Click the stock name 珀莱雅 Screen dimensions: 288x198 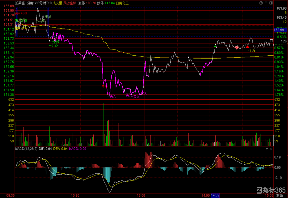[x=20, y=3]
